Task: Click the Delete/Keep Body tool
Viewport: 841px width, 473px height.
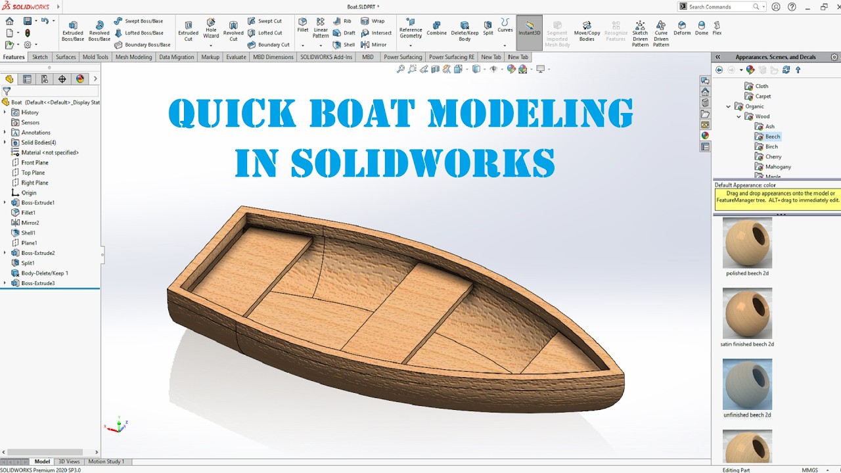Action: pyautogui.click(x=465, y=31)
